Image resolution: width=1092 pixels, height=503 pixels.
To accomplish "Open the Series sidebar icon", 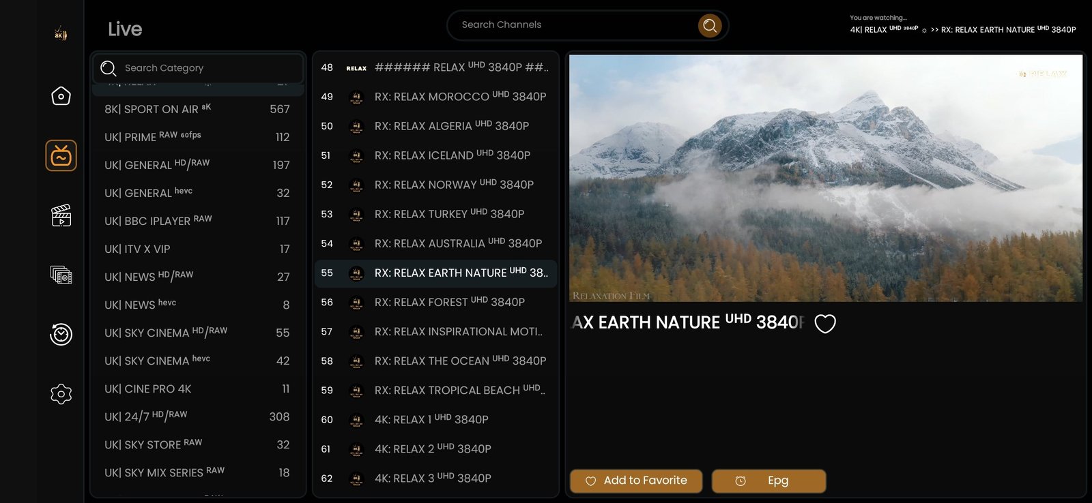I will (x=61, y=275).
